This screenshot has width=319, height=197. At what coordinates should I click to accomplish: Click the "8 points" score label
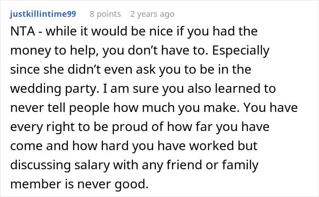coord(105,14)
